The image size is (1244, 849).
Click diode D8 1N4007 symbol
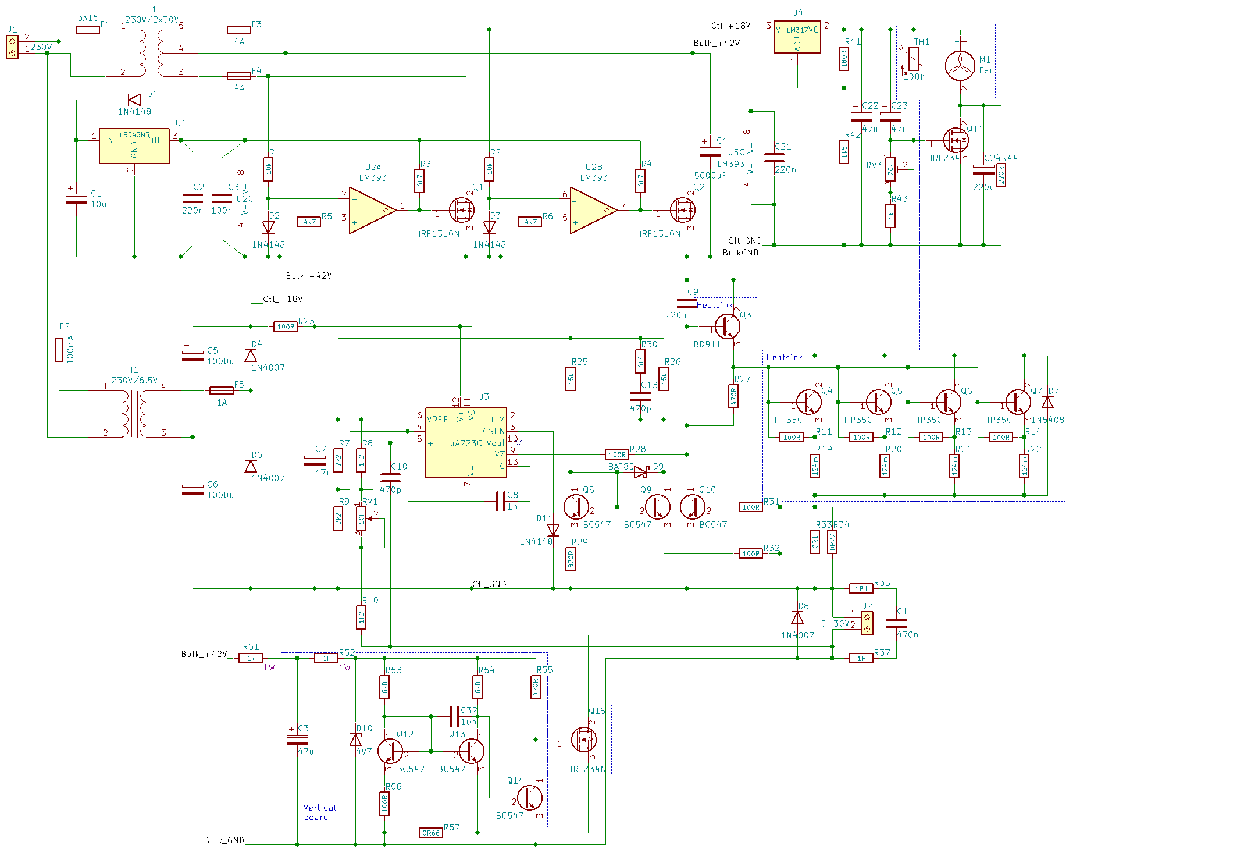[797, 617]
